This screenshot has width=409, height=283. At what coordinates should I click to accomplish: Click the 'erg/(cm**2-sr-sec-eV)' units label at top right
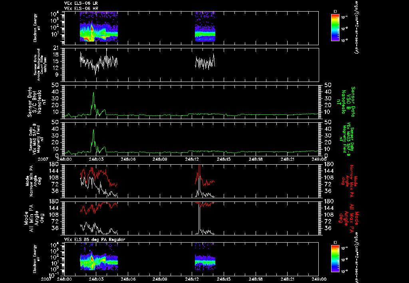(356, 27)
